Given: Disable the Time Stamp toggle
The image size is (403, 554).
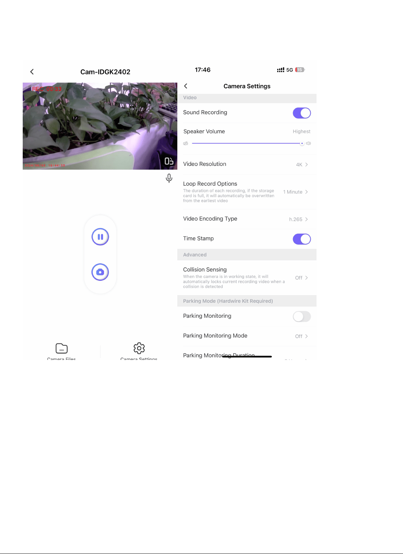Looking at the screenshot, I should pyautogui.click(x=302, y=239).
